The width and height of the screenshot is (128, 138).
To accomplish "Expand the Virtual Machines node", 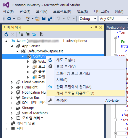I will [12, 113].
